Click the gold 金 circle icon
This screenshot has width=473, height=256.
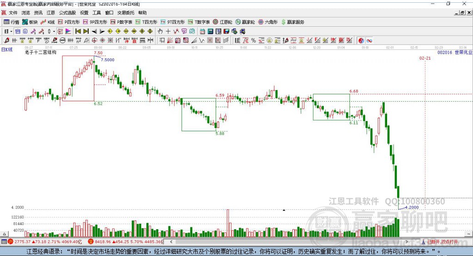269,41
